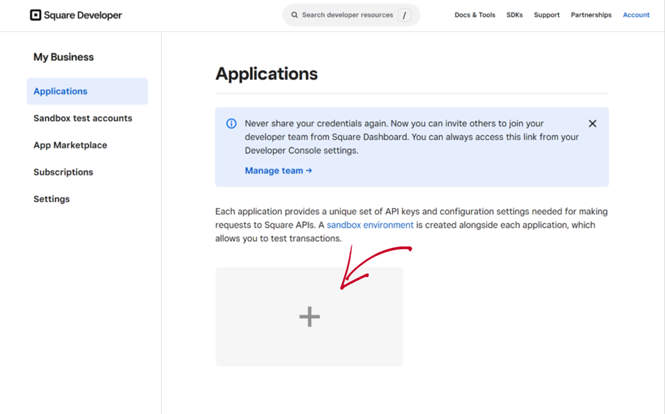Image resolution: width=665 pixels, height=414 pixels.
Task: Go to Support in top navigation
Action: [547, 15]
